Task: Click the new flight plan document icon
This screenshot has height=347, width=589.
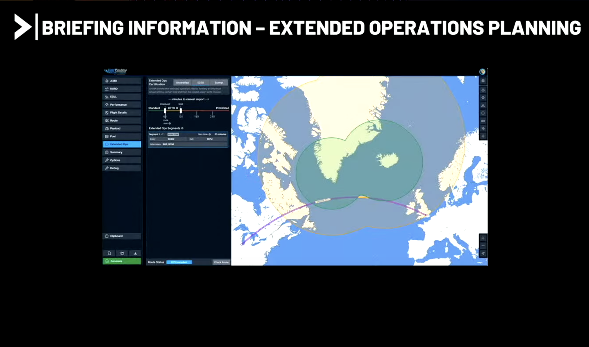Action: [x=109, y=253]
